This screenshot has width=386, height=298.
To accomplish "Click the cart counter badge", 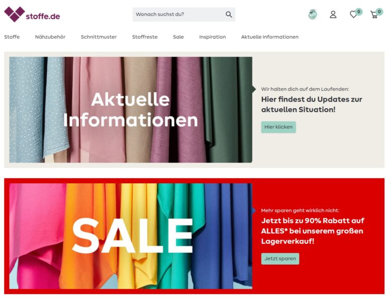I will 379,12.
